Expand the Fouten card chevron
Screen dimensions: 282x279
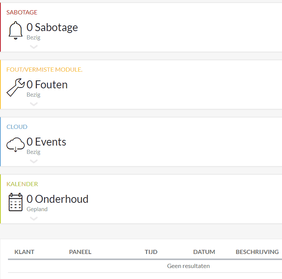pos(34,104)
